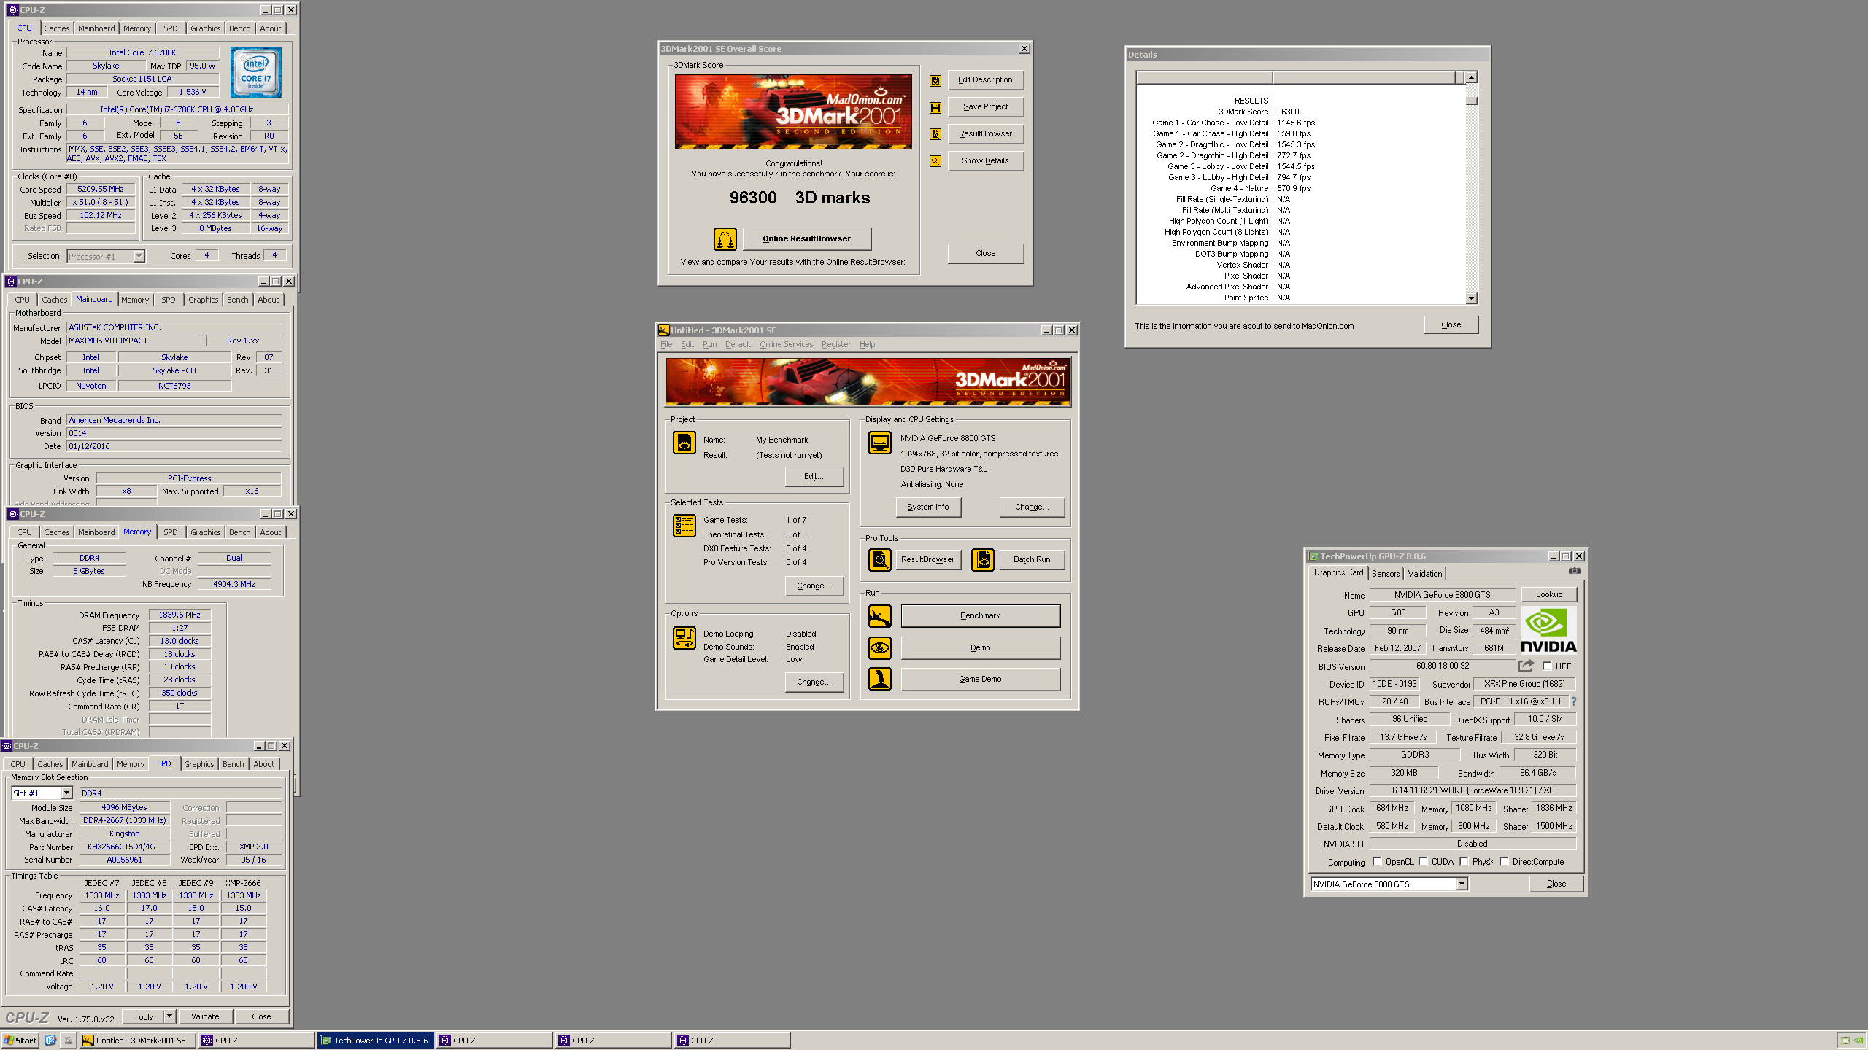Click the Validate button in CPU-Z
1868x1050 pixels.
tap(205, 1016)
